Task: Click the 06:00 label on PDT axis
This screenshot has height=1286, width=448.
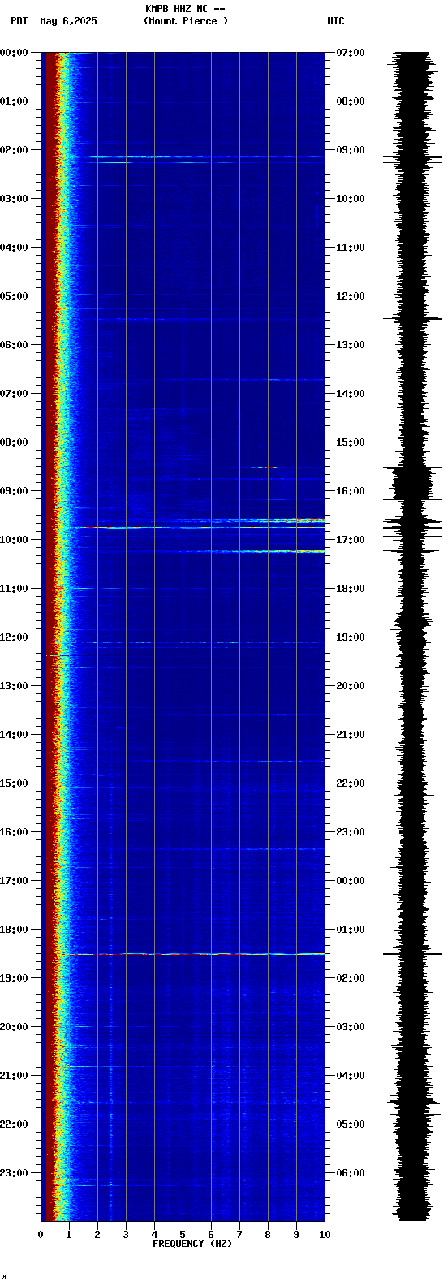Action: point(14,345)
